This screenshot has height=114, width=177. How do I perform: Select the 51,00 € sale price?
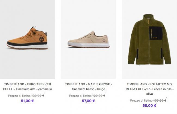pos(27,101)
